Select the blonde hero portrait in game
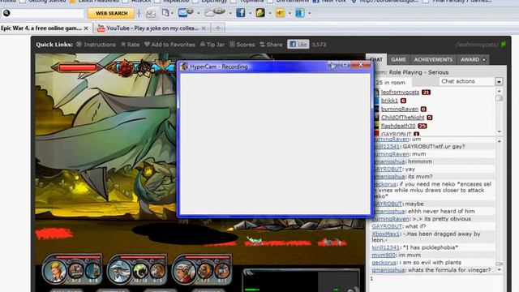 point(54,270)
